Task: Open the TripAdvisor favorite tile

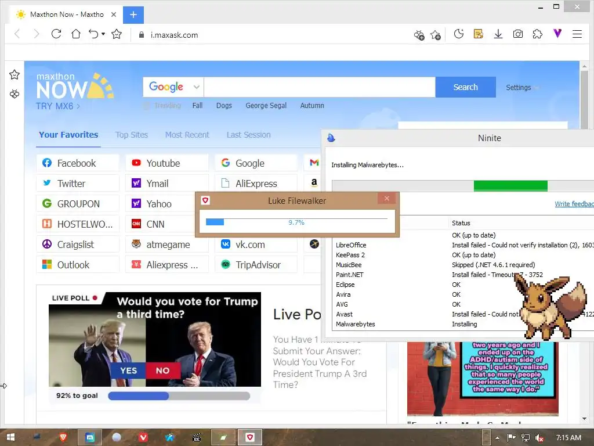Action: click(x=256, y=265)
